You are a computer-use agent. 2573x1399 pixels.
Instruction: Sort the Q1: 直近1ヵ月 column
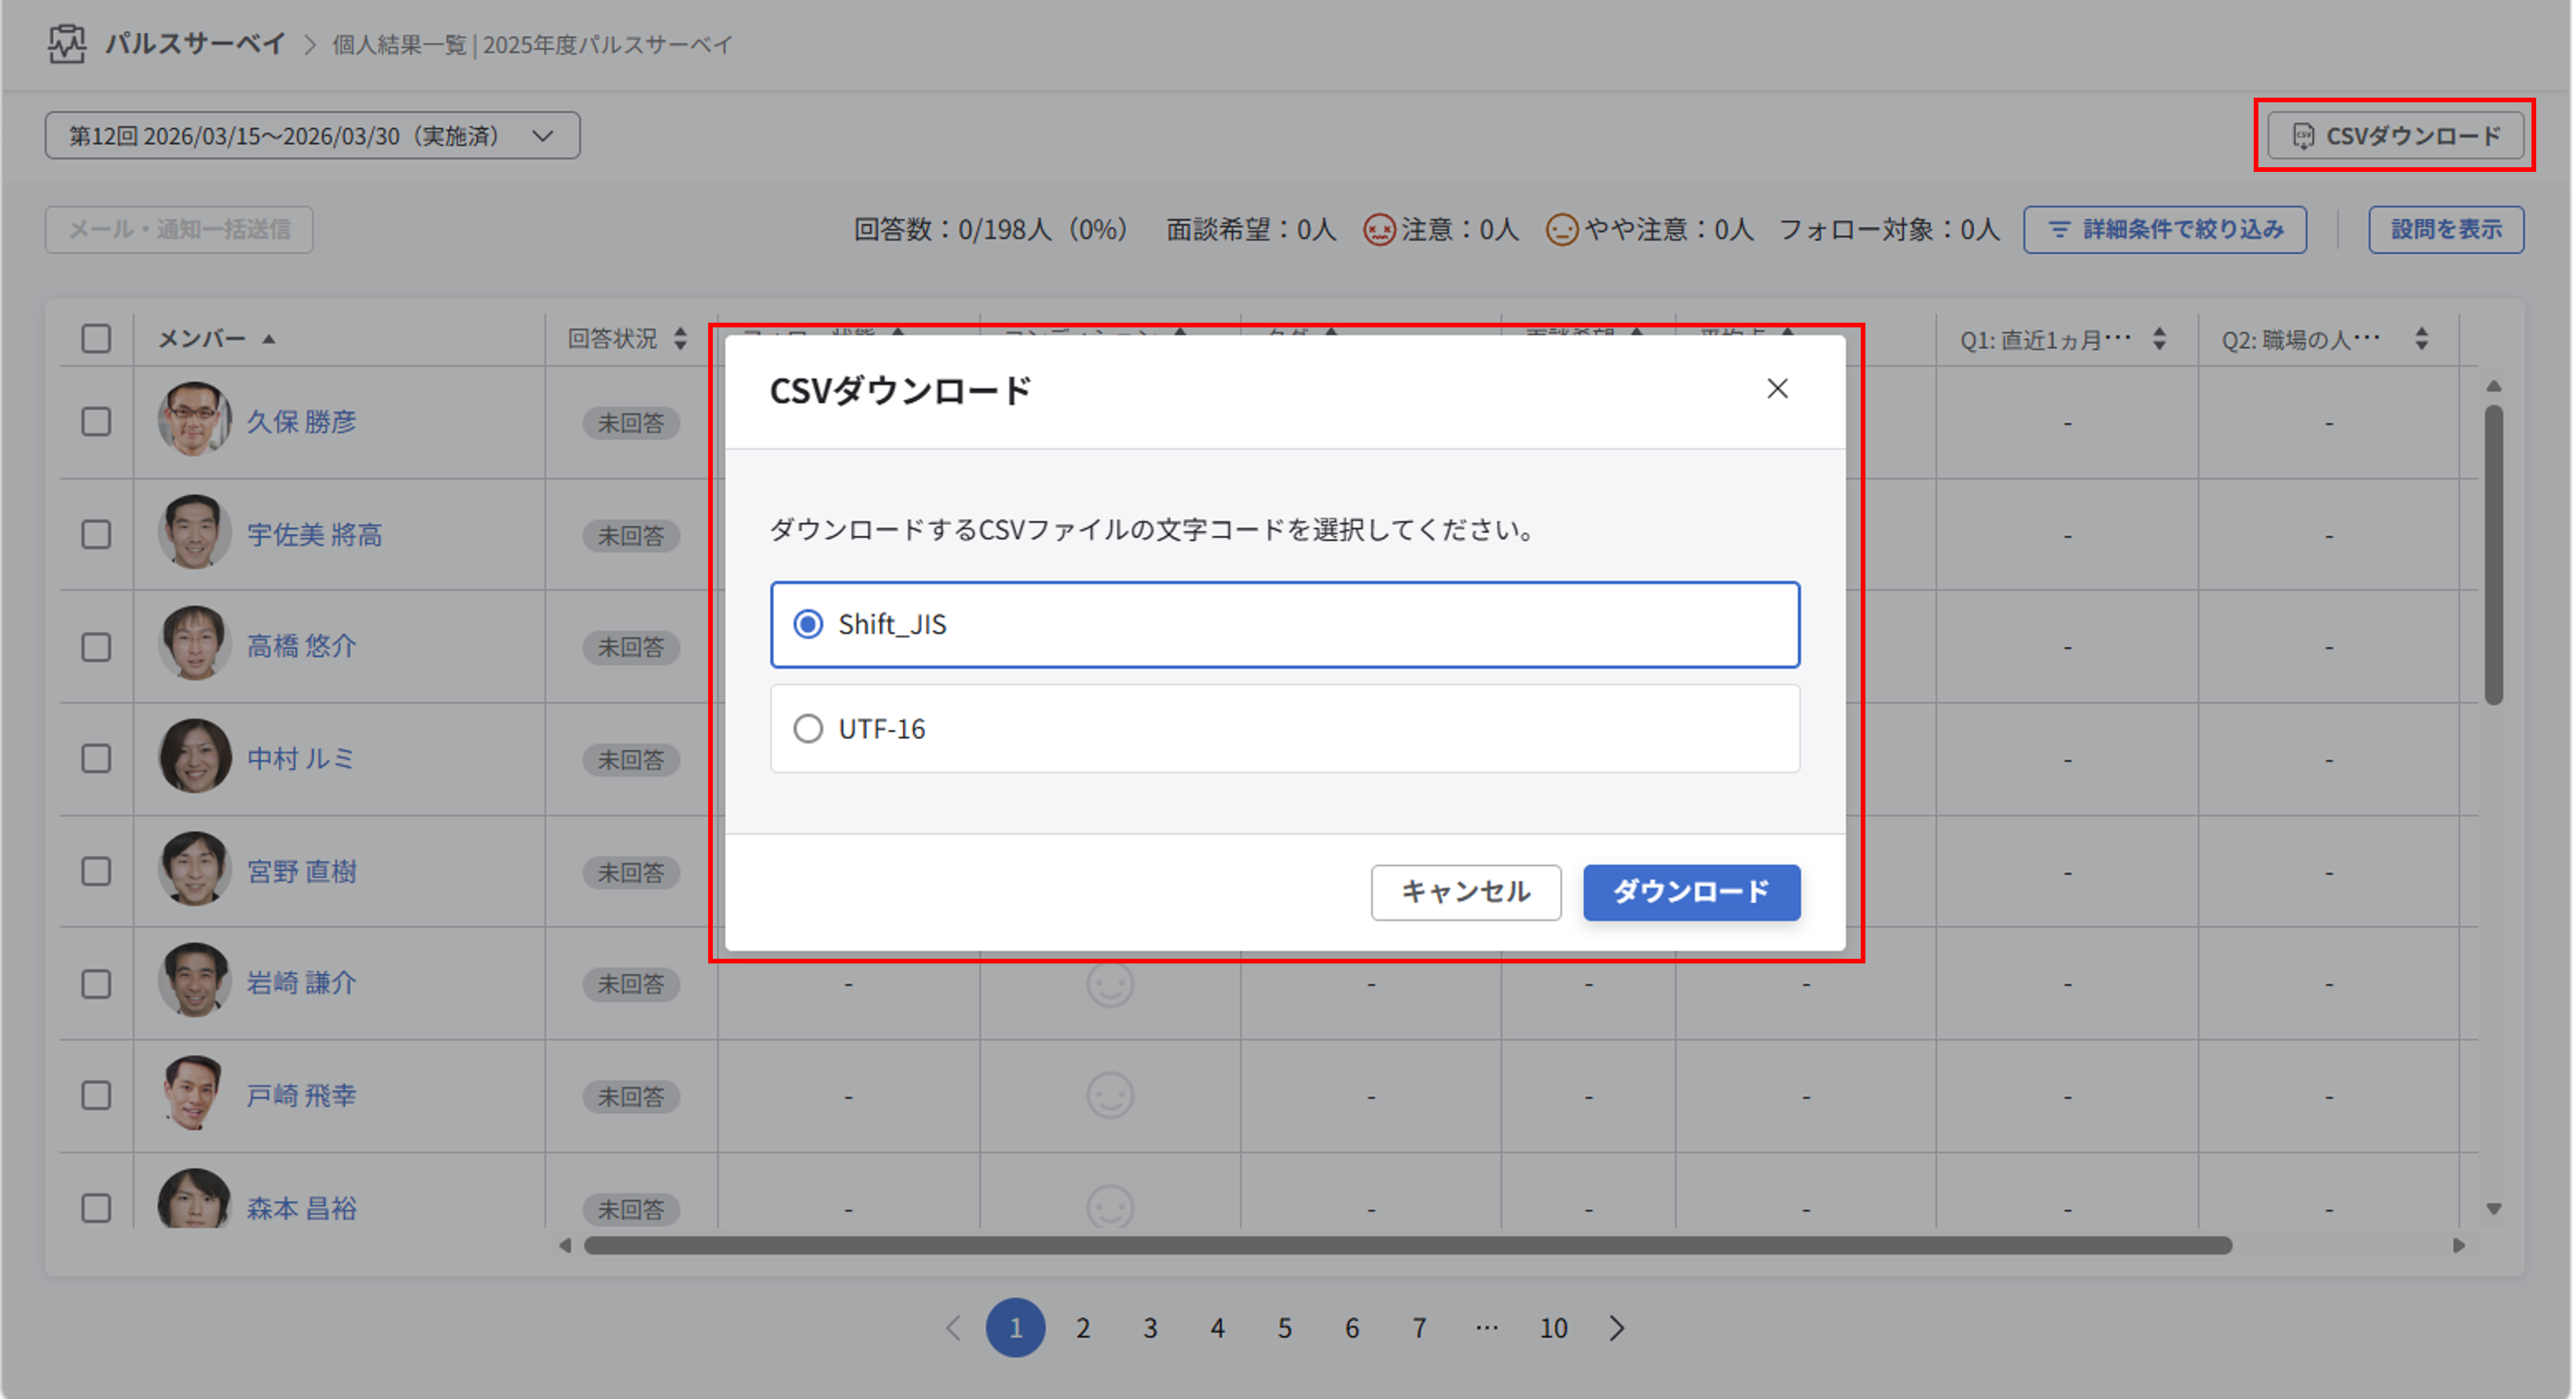[2160, 338]
